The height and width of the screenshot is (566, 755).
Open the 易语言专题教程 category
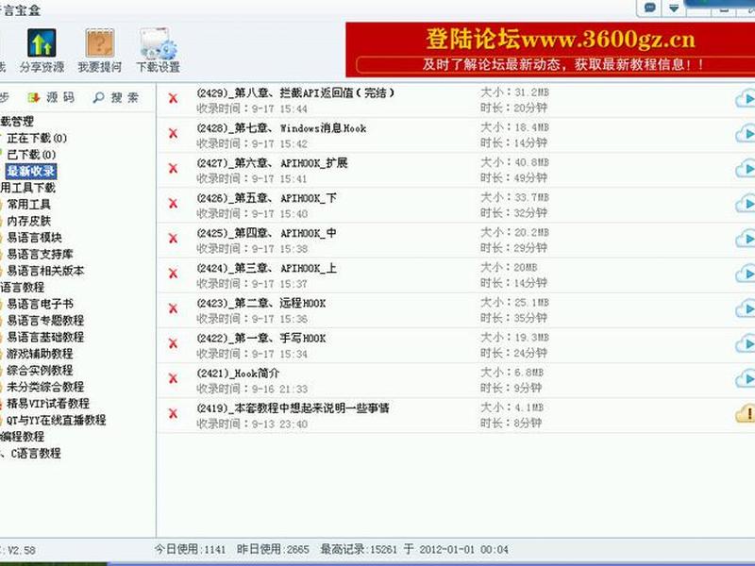pos(45,321)
